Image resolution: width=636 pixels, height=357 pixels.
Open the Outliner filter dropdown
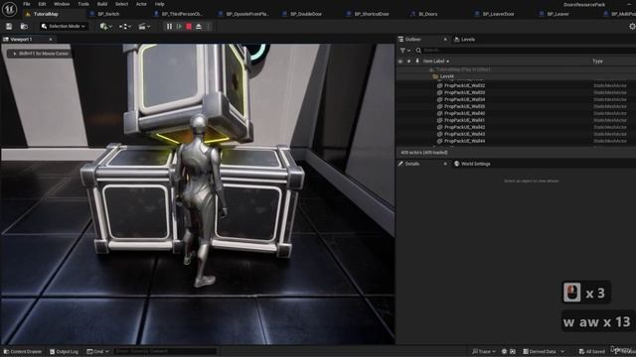tap(405, 51)
